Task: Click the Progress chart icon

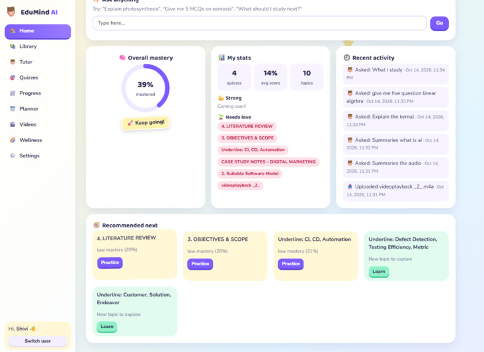Action: point(13,93)
